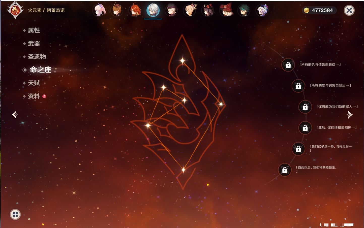Click the 火元素 / 阿蕾奇诺 title text

click(x=46, y=10)
